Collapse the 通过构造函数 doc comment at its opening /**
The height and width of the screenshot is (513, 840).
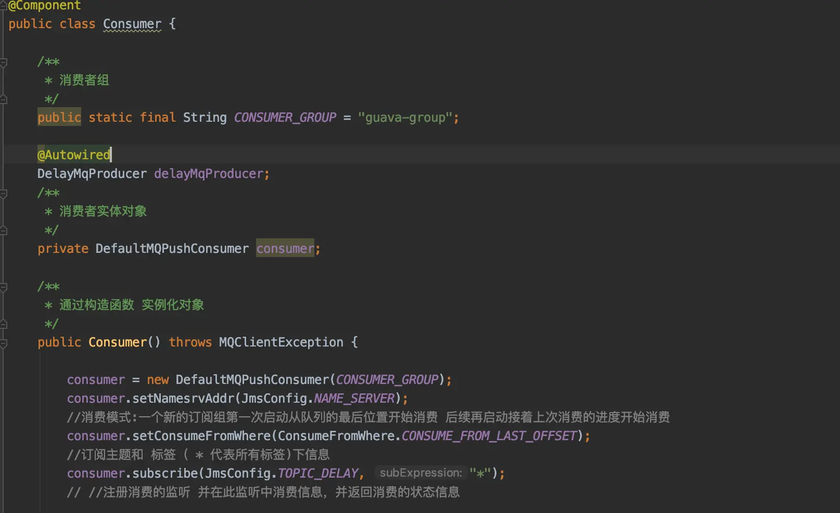click(3, 288)
